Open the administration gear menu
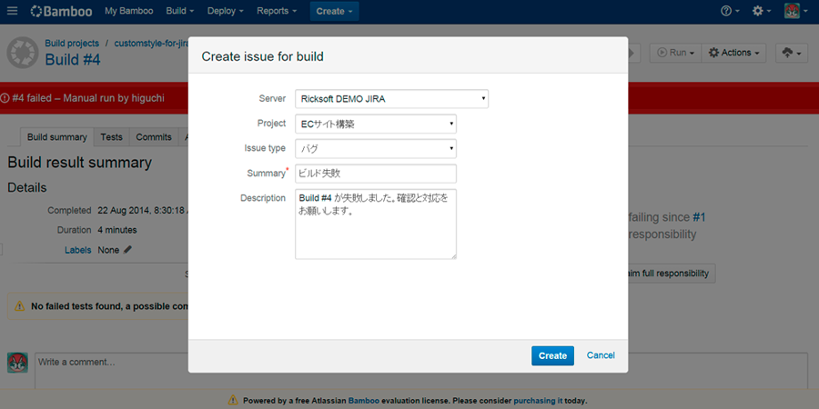The image size is (819, 409). 761,11
